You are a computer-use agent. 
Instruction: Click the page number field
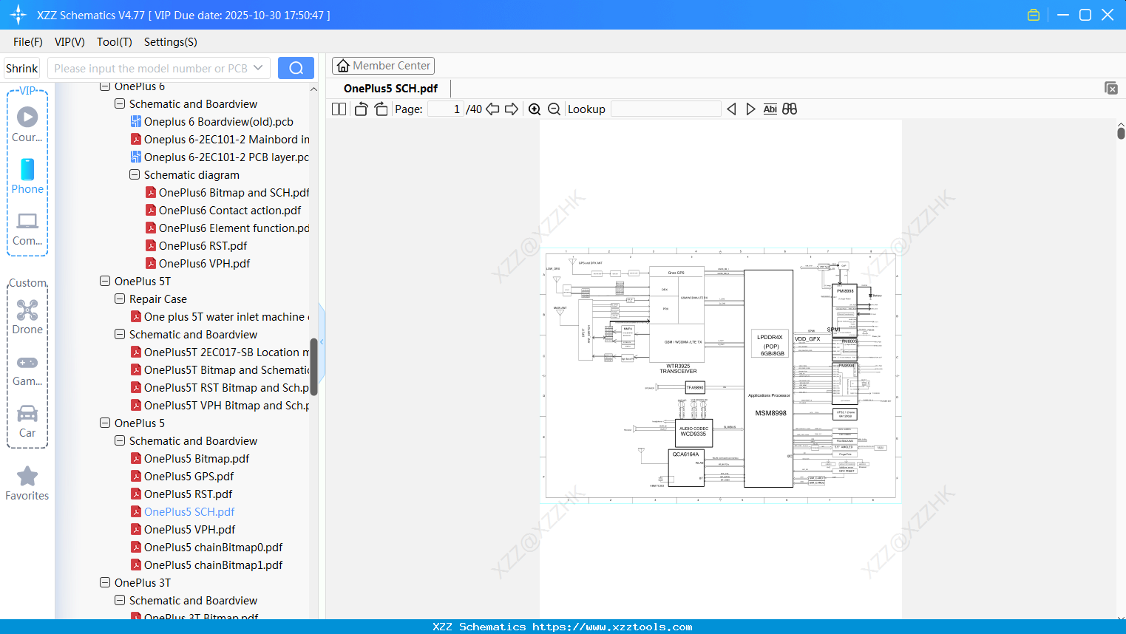click(x=445, y=109)
